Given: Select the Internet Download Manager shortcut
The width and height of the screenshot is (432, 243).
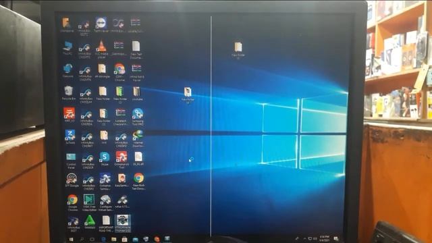Looking at the screenshot, I should pos(138,138).
